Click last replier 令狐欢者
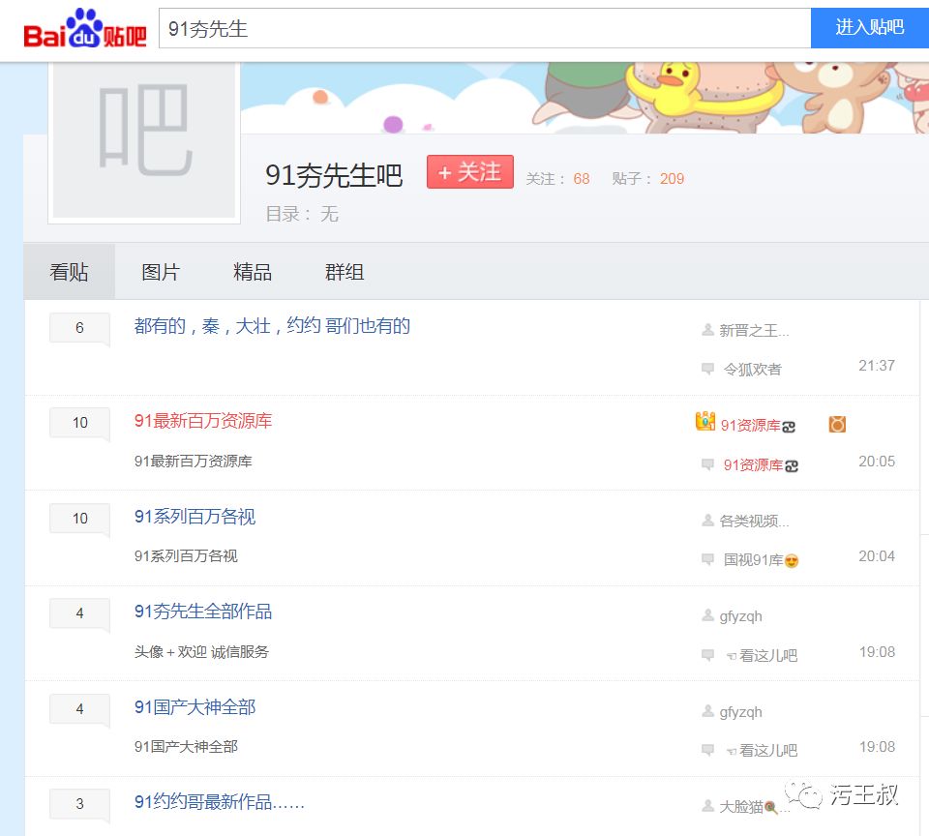929x836 pixels. [x=753, y=369]
